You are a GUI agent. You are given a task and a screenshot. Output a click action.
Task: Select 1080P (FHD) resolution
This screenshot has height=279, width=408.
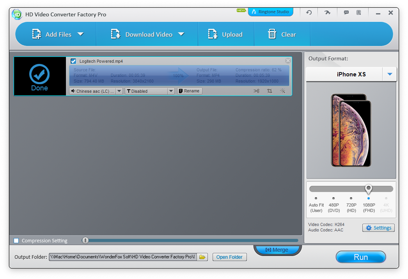coord(369,205)
